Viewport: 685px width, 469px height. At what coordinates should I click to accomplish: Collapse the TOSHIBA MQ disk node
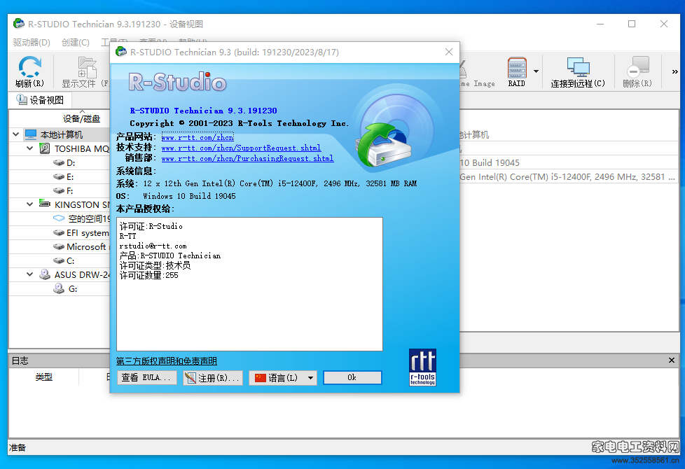[29, 148]
